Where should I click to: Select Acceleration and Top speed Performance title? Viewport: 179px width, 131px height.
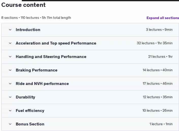coord(56,43)
